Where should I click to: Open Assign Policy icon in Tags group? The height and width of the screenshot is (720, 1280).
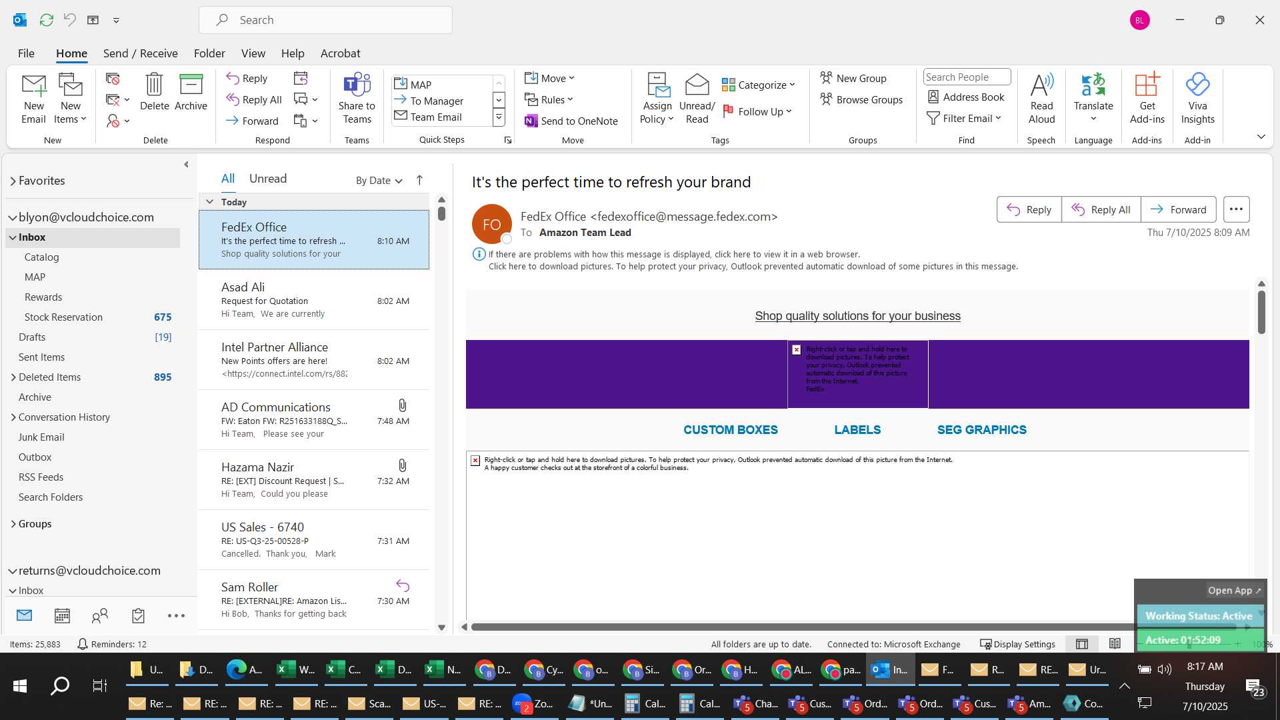tap(657, 98)
